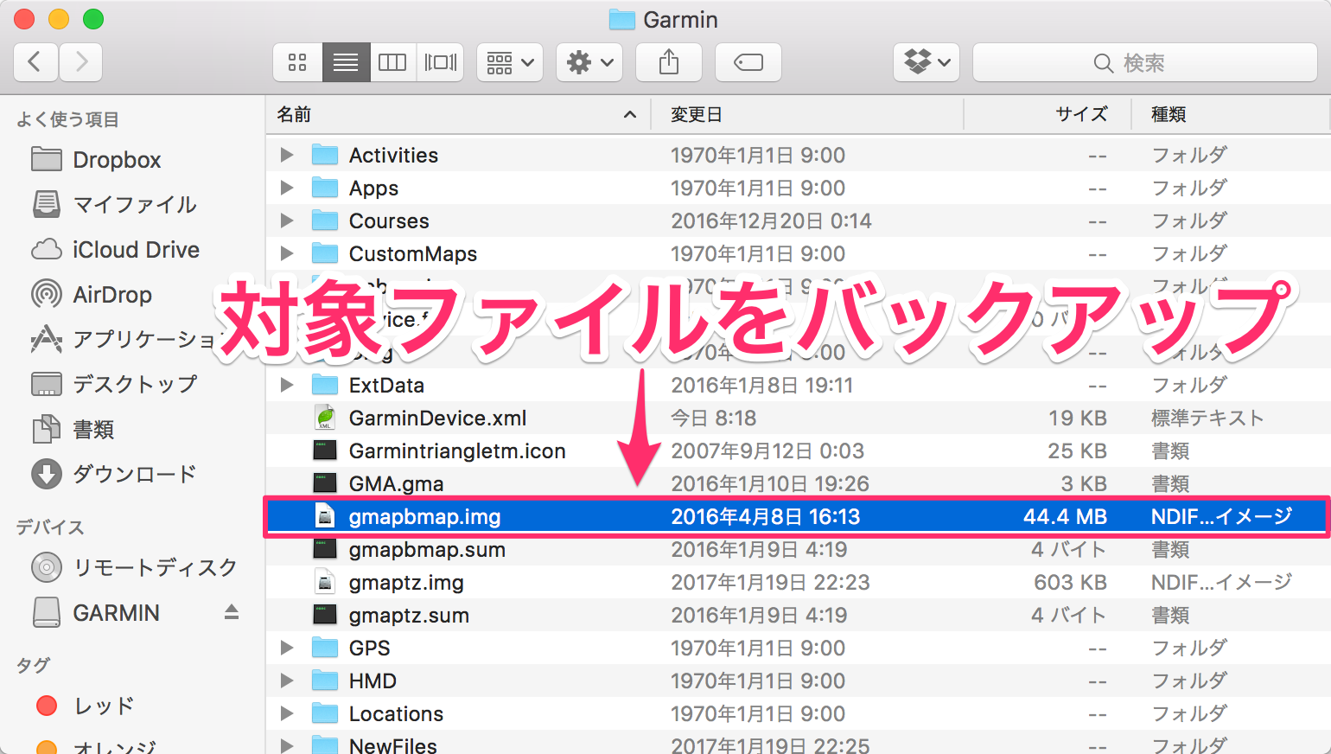Sort by 変更日 column header
Image resolution: width=1331 pixels, height=754 pixels.
[x=697, y=114]
